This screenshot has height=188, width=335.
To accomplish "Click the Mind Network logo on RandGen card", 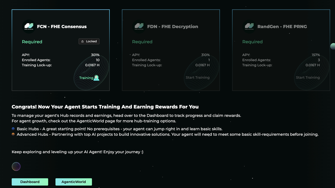I will tap(249, 26).
